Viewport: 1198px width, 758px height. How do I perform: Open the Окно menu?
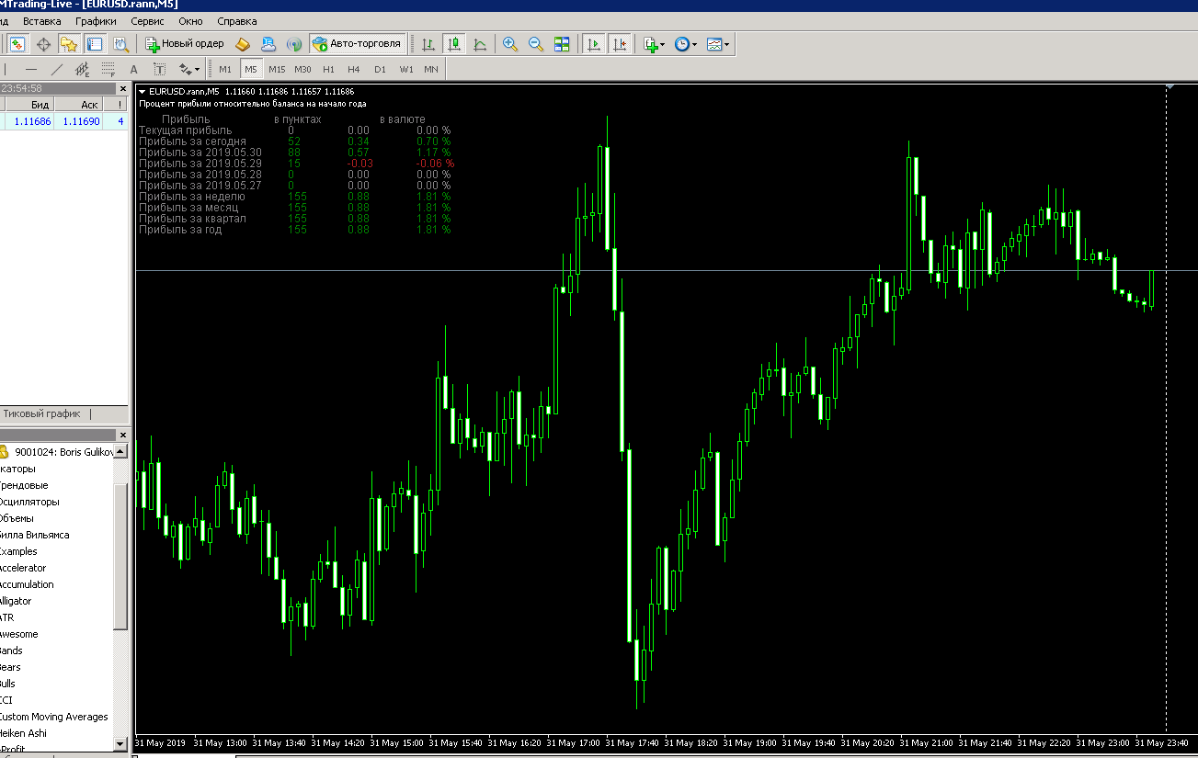(x=191, y=20)
